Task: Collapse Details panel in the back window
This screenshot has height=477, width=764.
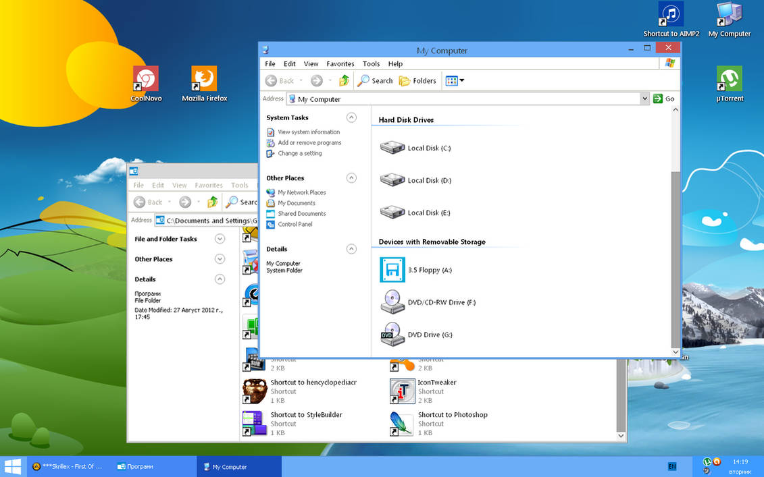Action: tap(220, 279)
